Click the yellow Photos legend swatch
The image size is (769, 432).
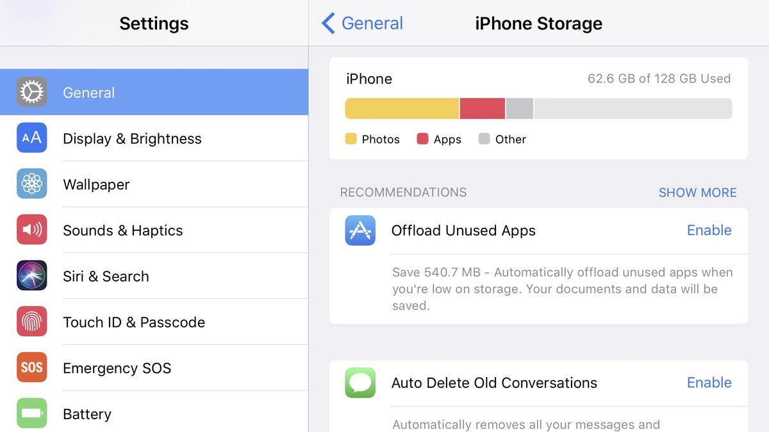pyautogui.click(x=350, y=139)
